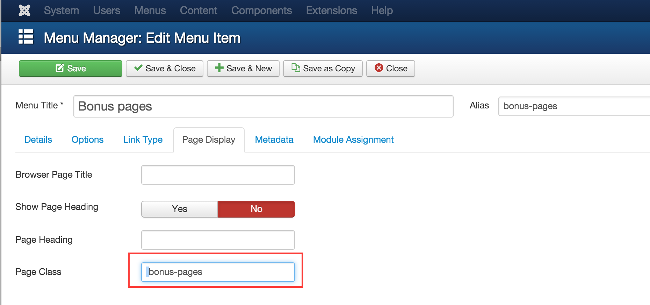Switch to the Options tab
650x305 pixels.
87,140
